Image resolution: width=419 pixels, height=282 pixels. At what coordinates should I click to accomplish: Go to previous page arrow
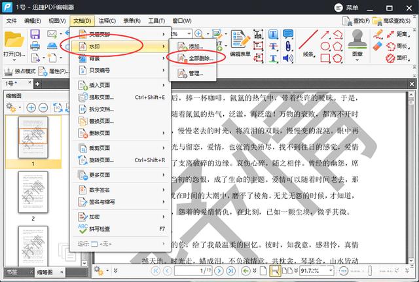168,271
